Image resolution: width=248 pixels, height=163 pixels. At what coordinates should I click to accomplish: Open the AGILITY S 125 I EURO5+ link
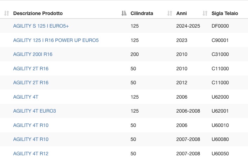click(x=41, y=26)
